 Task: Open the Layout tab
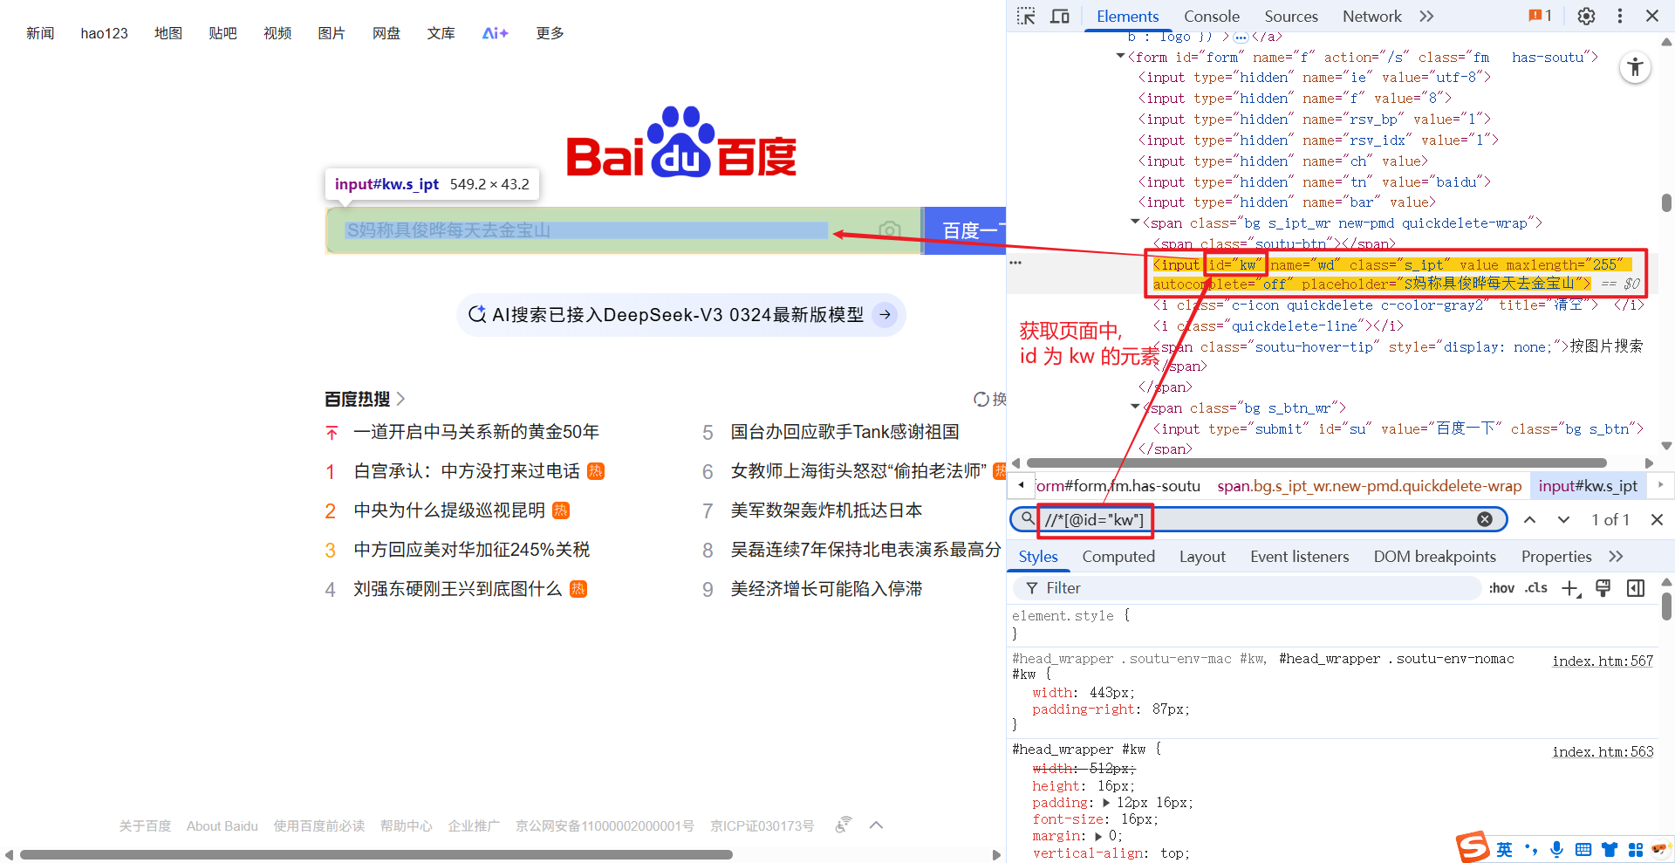pyautogui.click(x=1202, y=556)
